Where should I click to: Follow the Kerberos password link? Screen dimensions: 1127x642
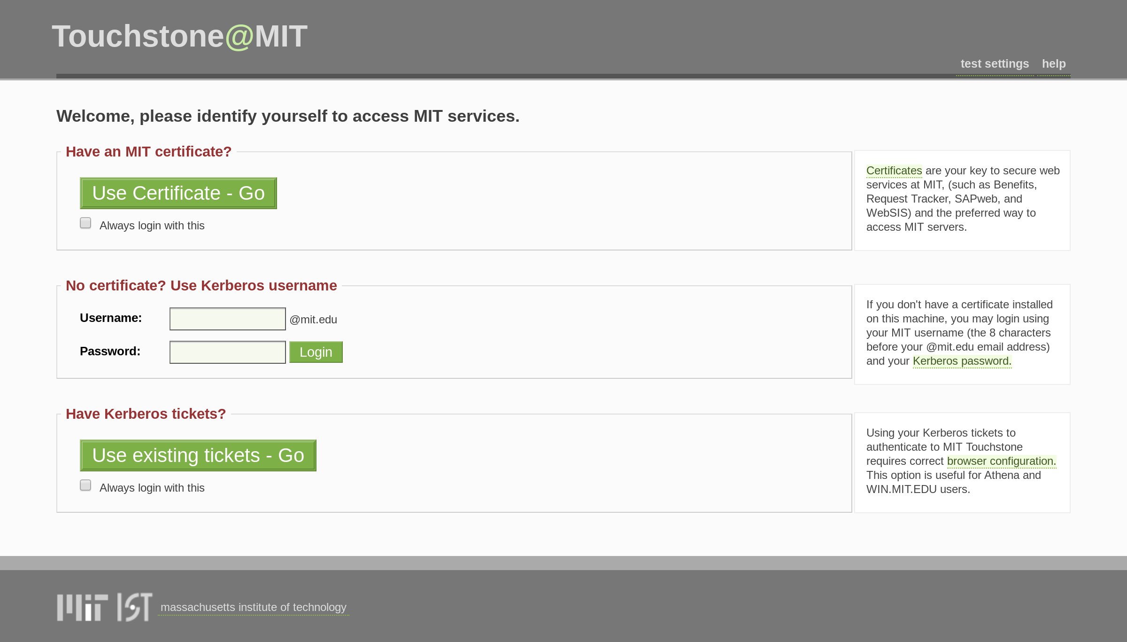(x=962, y=361)
